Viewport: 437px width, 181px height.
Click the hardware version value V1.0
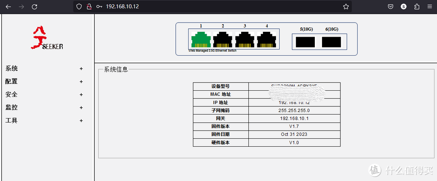coord(294,142)
